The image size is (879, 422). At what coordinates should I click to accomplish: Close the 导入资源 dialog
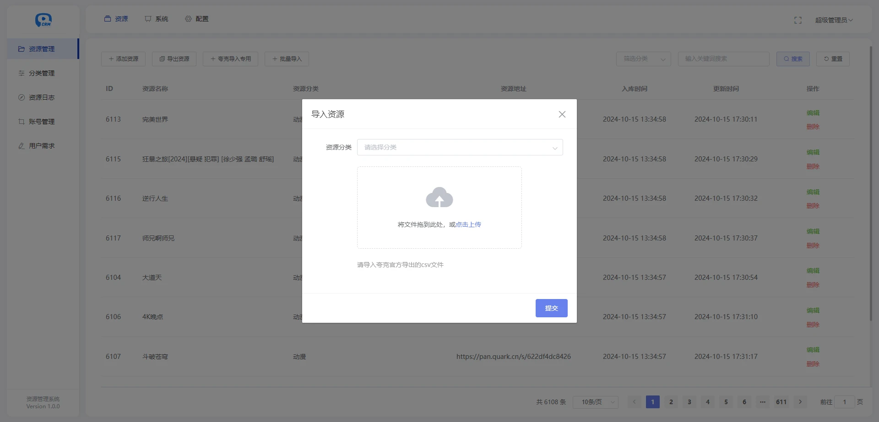(562, 114)
